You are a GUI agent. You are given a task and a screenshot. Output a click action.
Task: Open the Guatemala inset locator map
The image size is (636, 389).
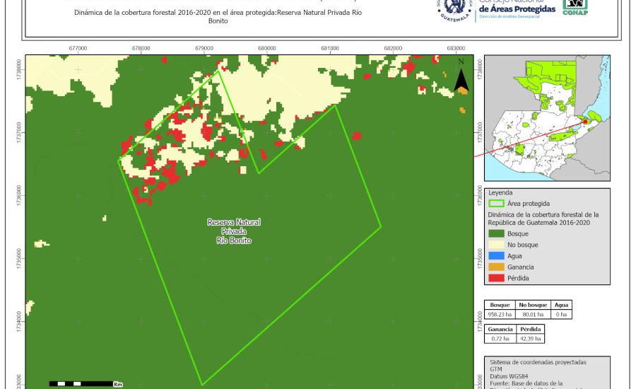coord(549,120)
